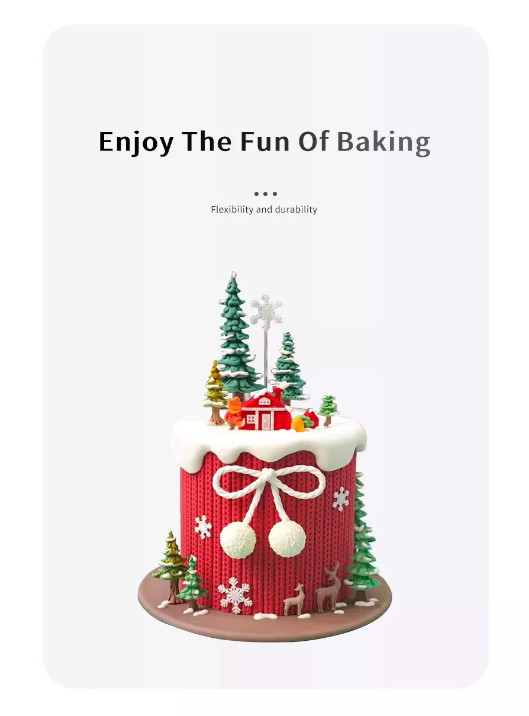
Task: Select the large white snowflake at the cake base
Action: pos(235,595)
